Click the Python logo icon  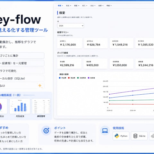[x=117, y=136]
